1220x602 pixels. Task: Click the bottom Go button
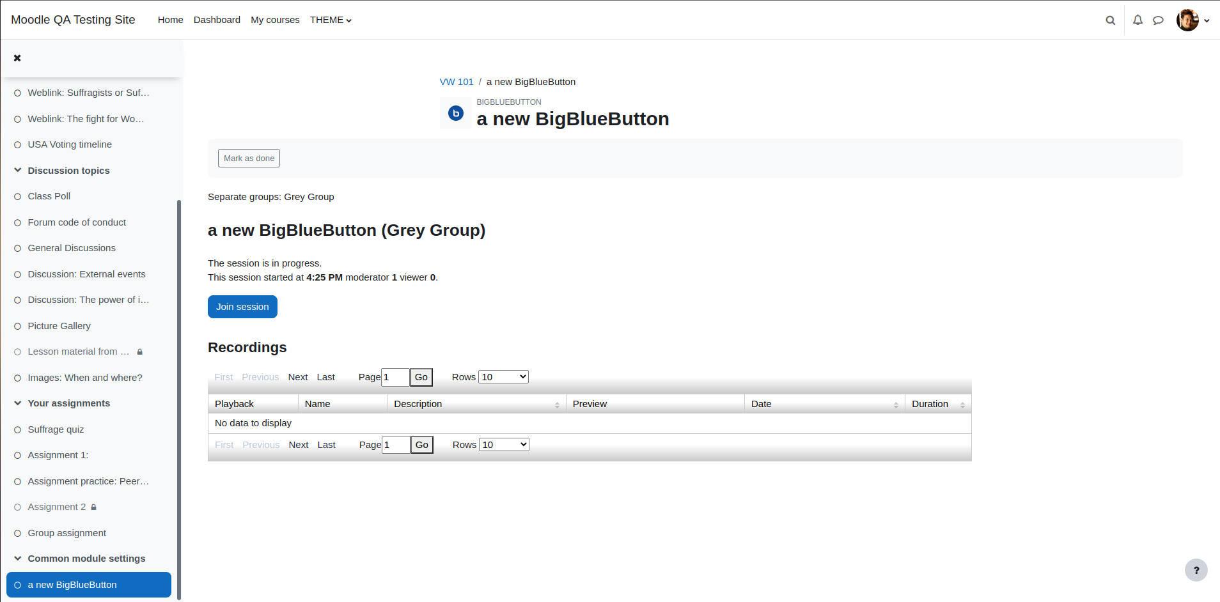[x=422, y=445]
